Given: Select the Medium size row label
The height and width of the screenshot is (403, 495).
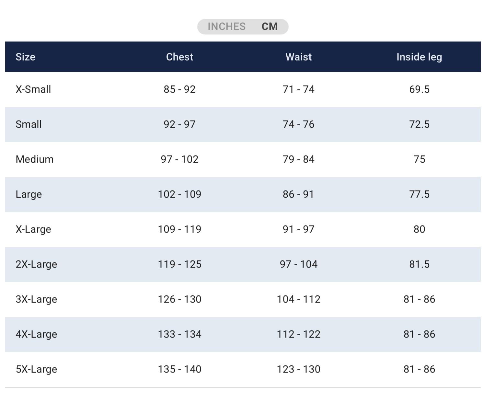Looking at the screenshot, I should pos(35,159).
